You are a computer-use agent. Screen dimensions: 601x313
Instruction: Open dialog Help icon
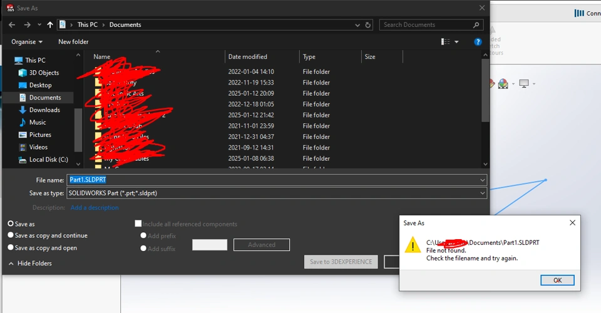click(478, 42)
